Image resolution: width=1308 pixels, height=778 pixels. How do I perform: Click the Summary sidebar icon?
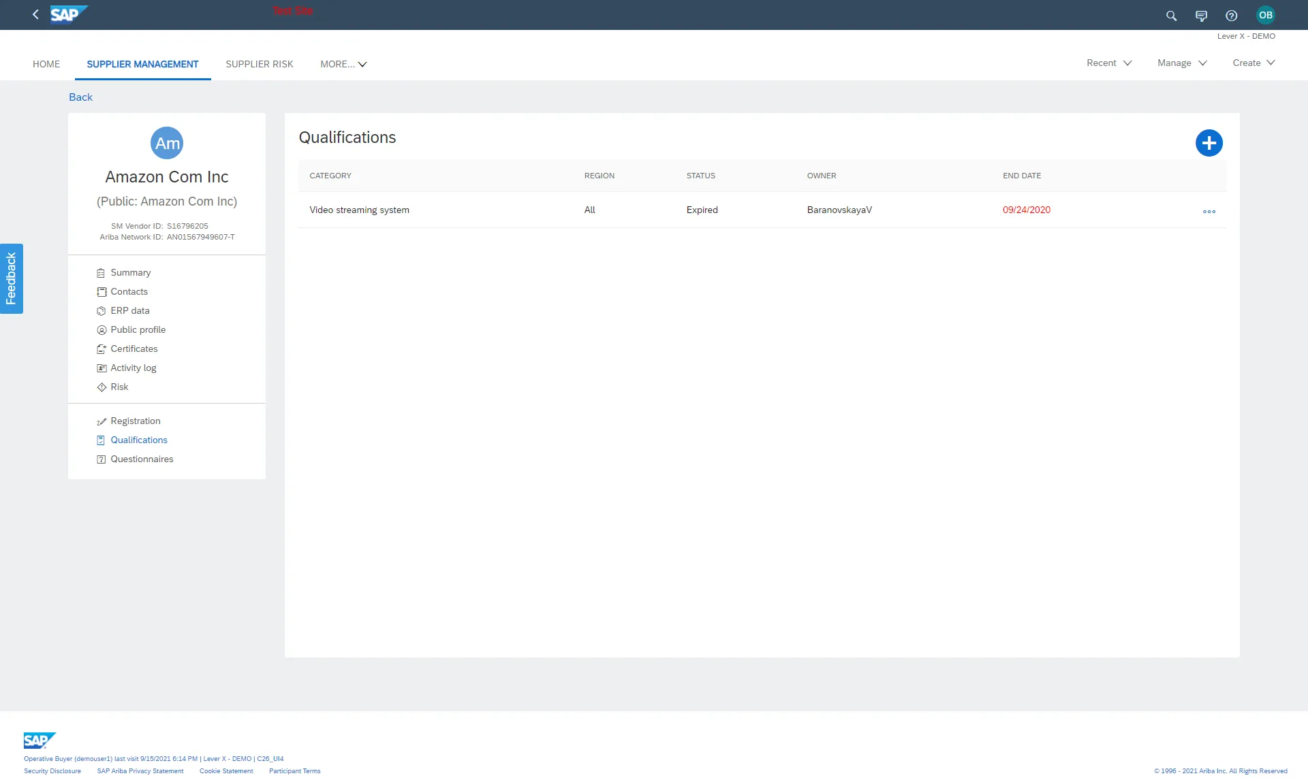[100, 272]
